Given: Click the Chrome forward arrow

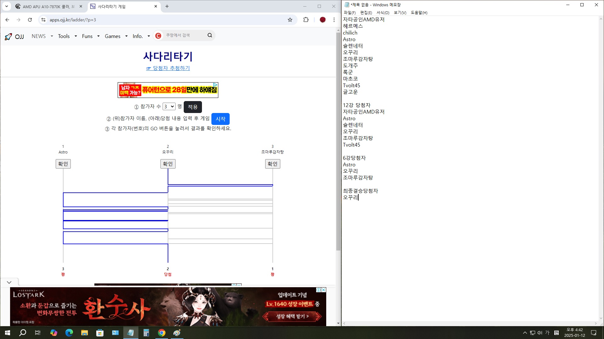Looking at the screenshot, I should [x=19, y=20].
